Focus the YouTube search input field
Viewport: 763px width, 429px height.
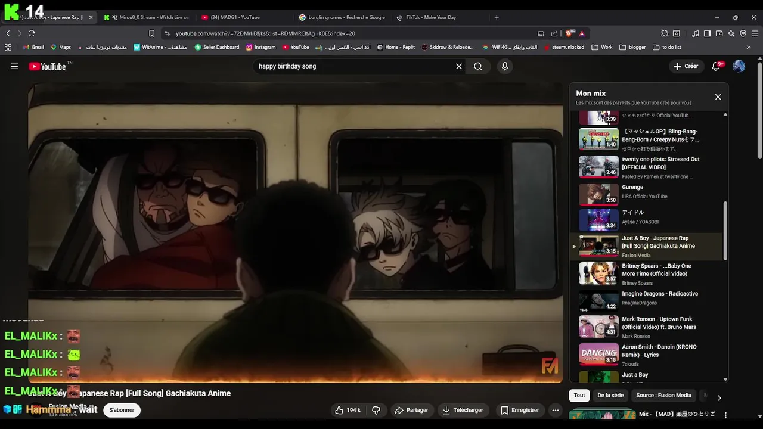(354, 66)
